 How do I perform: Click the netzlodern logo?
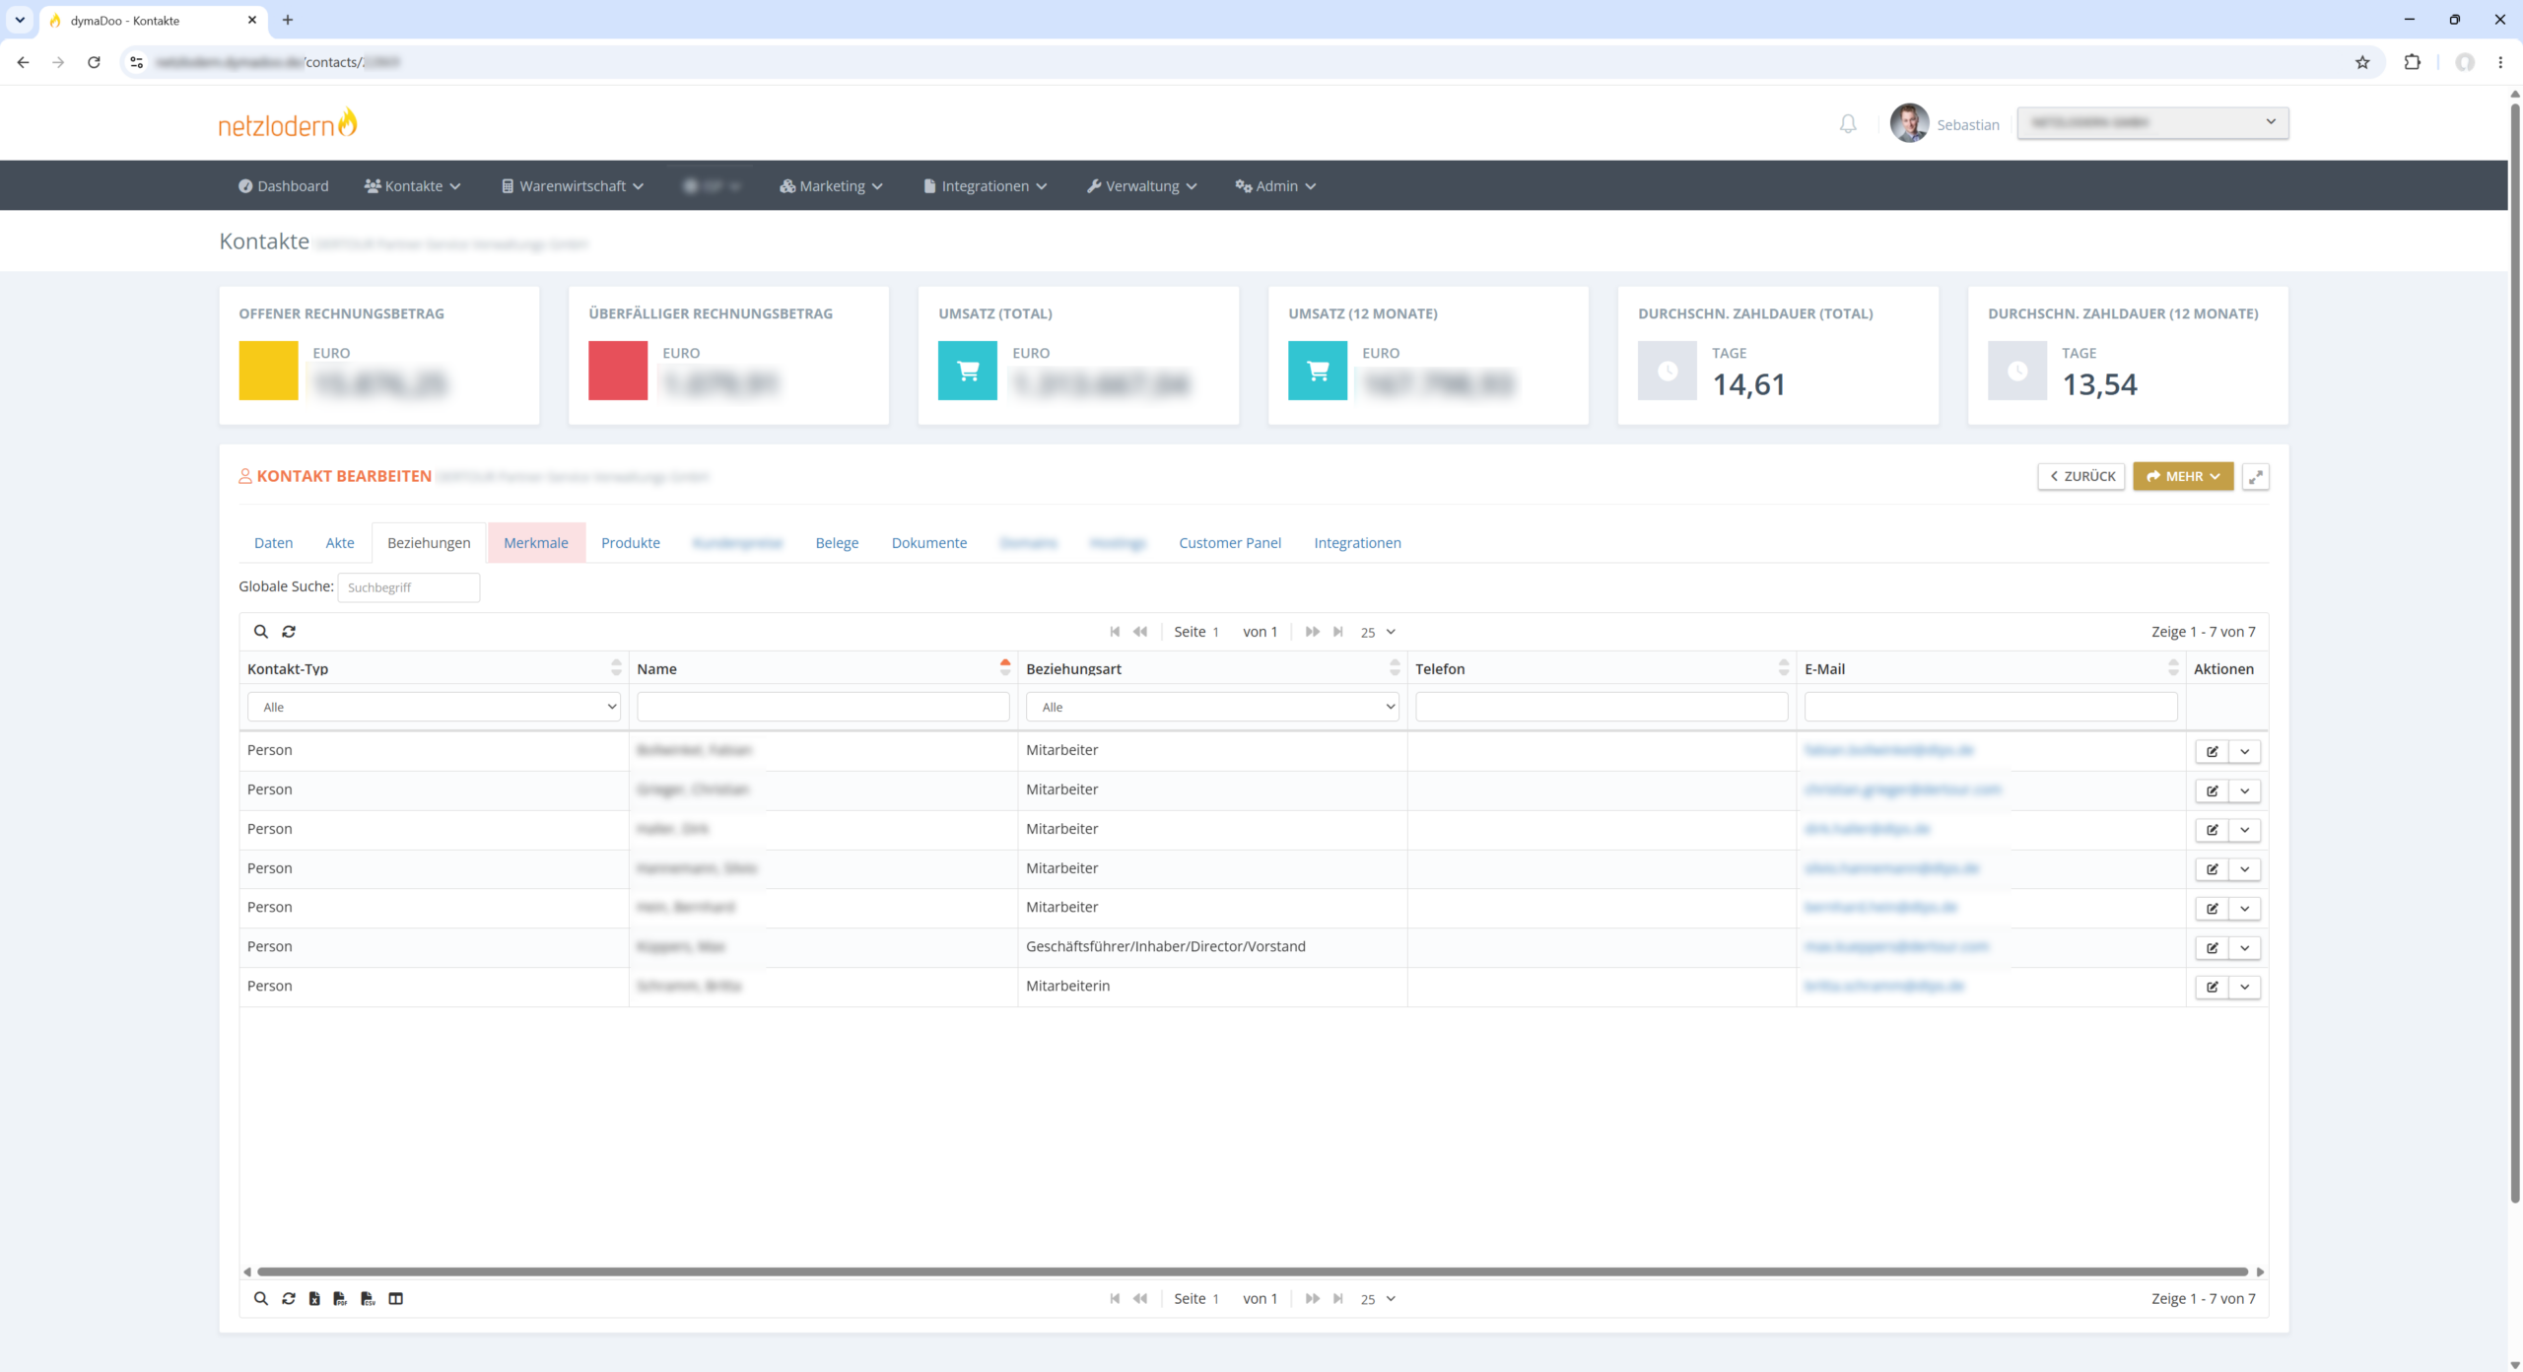[288, 124]
